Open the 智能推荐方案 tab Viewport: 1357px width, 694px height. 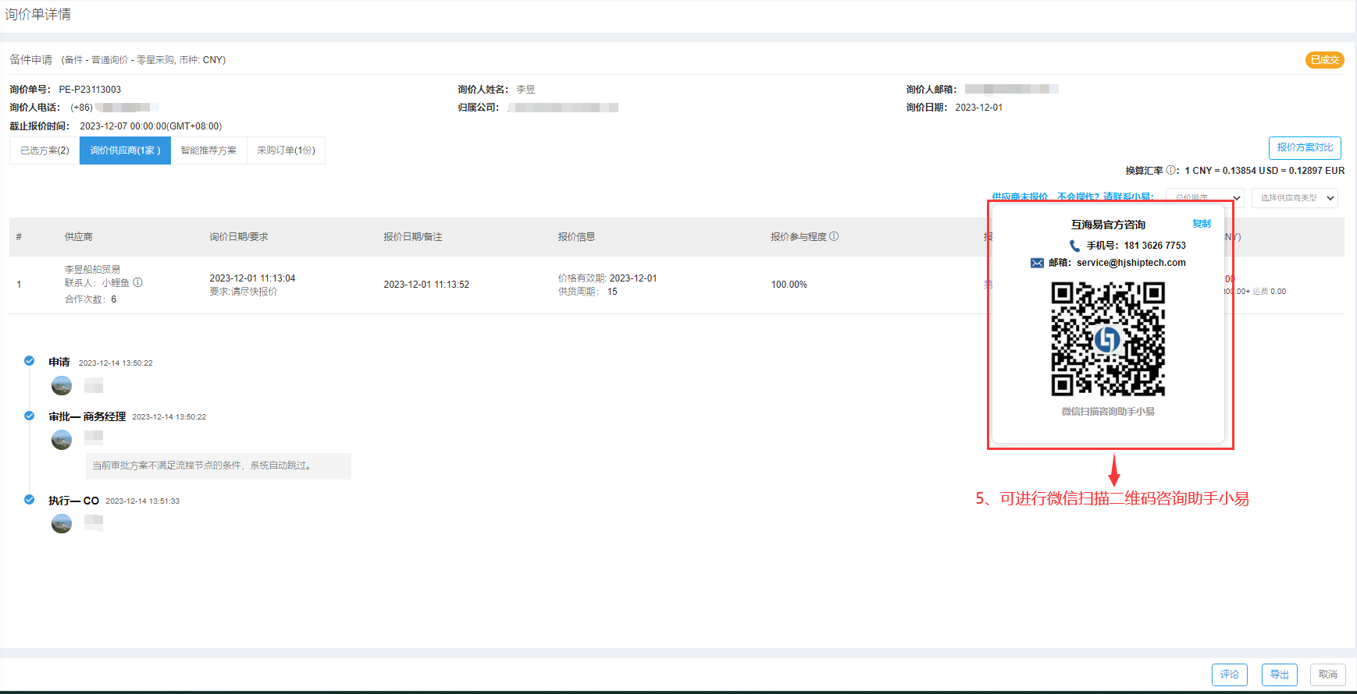pyautogui.click(x=208, y=150)
